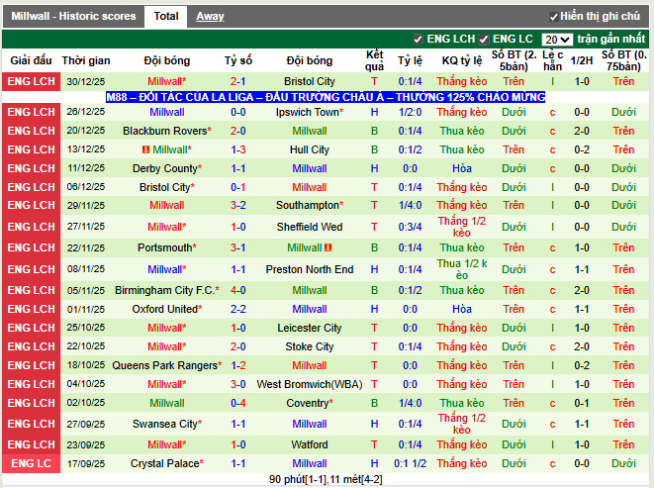This screenshot has width=654, height=488.
Task: Click the 3-2 score against Southampton
Action: [x=238, y=205]
